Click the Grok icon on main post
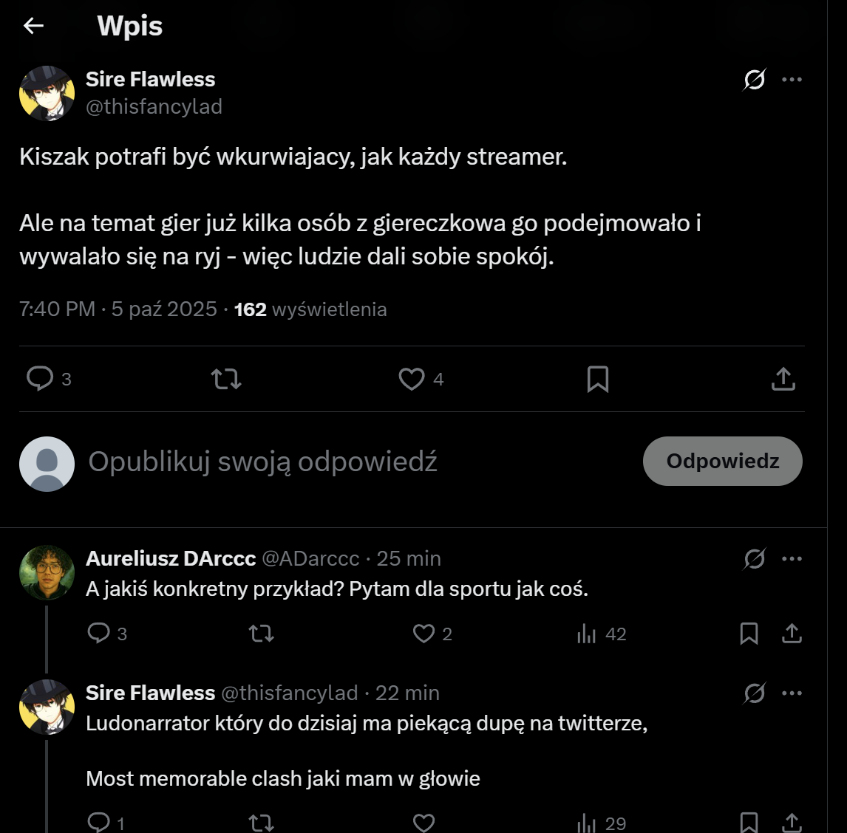847x833 pixels. tap(754, 80)
